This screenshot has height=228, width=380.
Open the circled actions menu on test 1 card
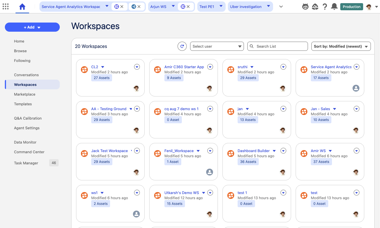click(x=283, y=193)
